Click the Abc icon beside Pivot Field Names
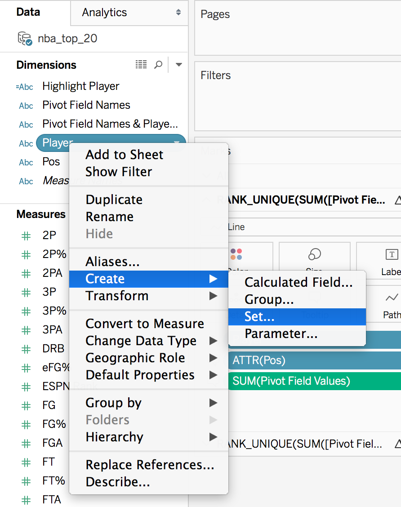The height and width of the screenshot is (507, 401). (x=26, y=106)
